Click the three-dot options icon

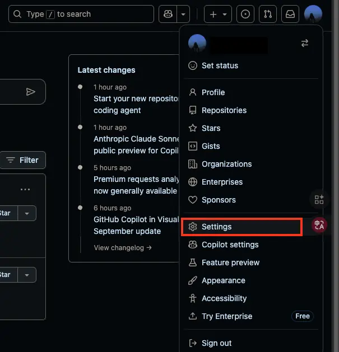[x=25, y=189]
